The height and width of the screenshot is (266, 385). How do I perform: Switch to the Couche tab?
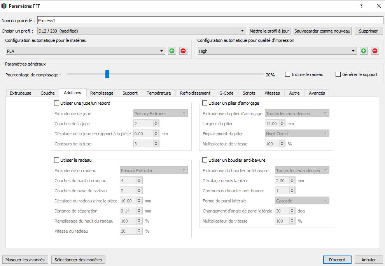click(47, 93)
